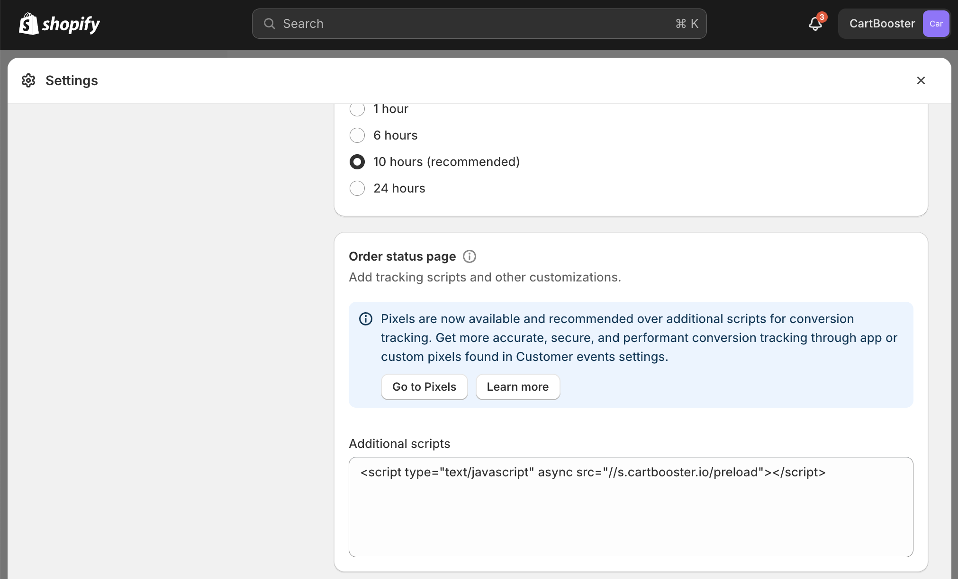Click the Car store avatar badge
The image size is (958, 579).
tap(935, 23)
